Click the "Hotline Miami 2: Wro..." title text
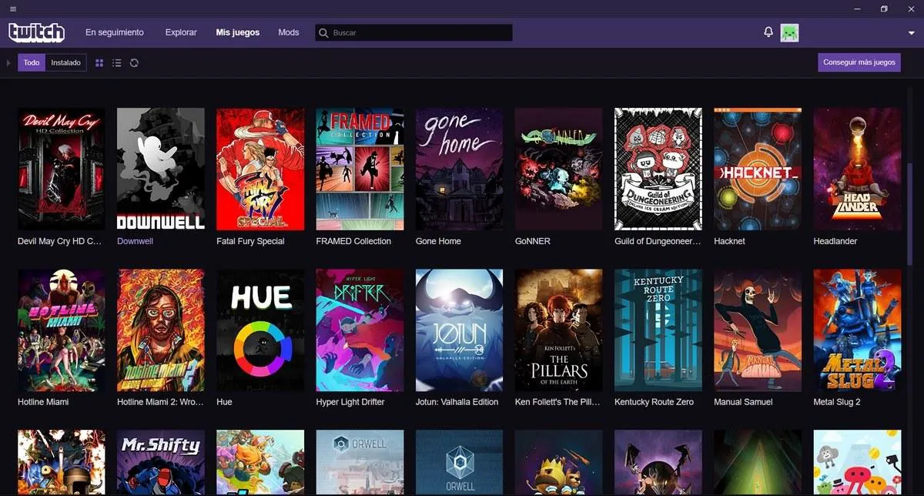This screenshot has width=924, height=496. (x=160, y=402)
